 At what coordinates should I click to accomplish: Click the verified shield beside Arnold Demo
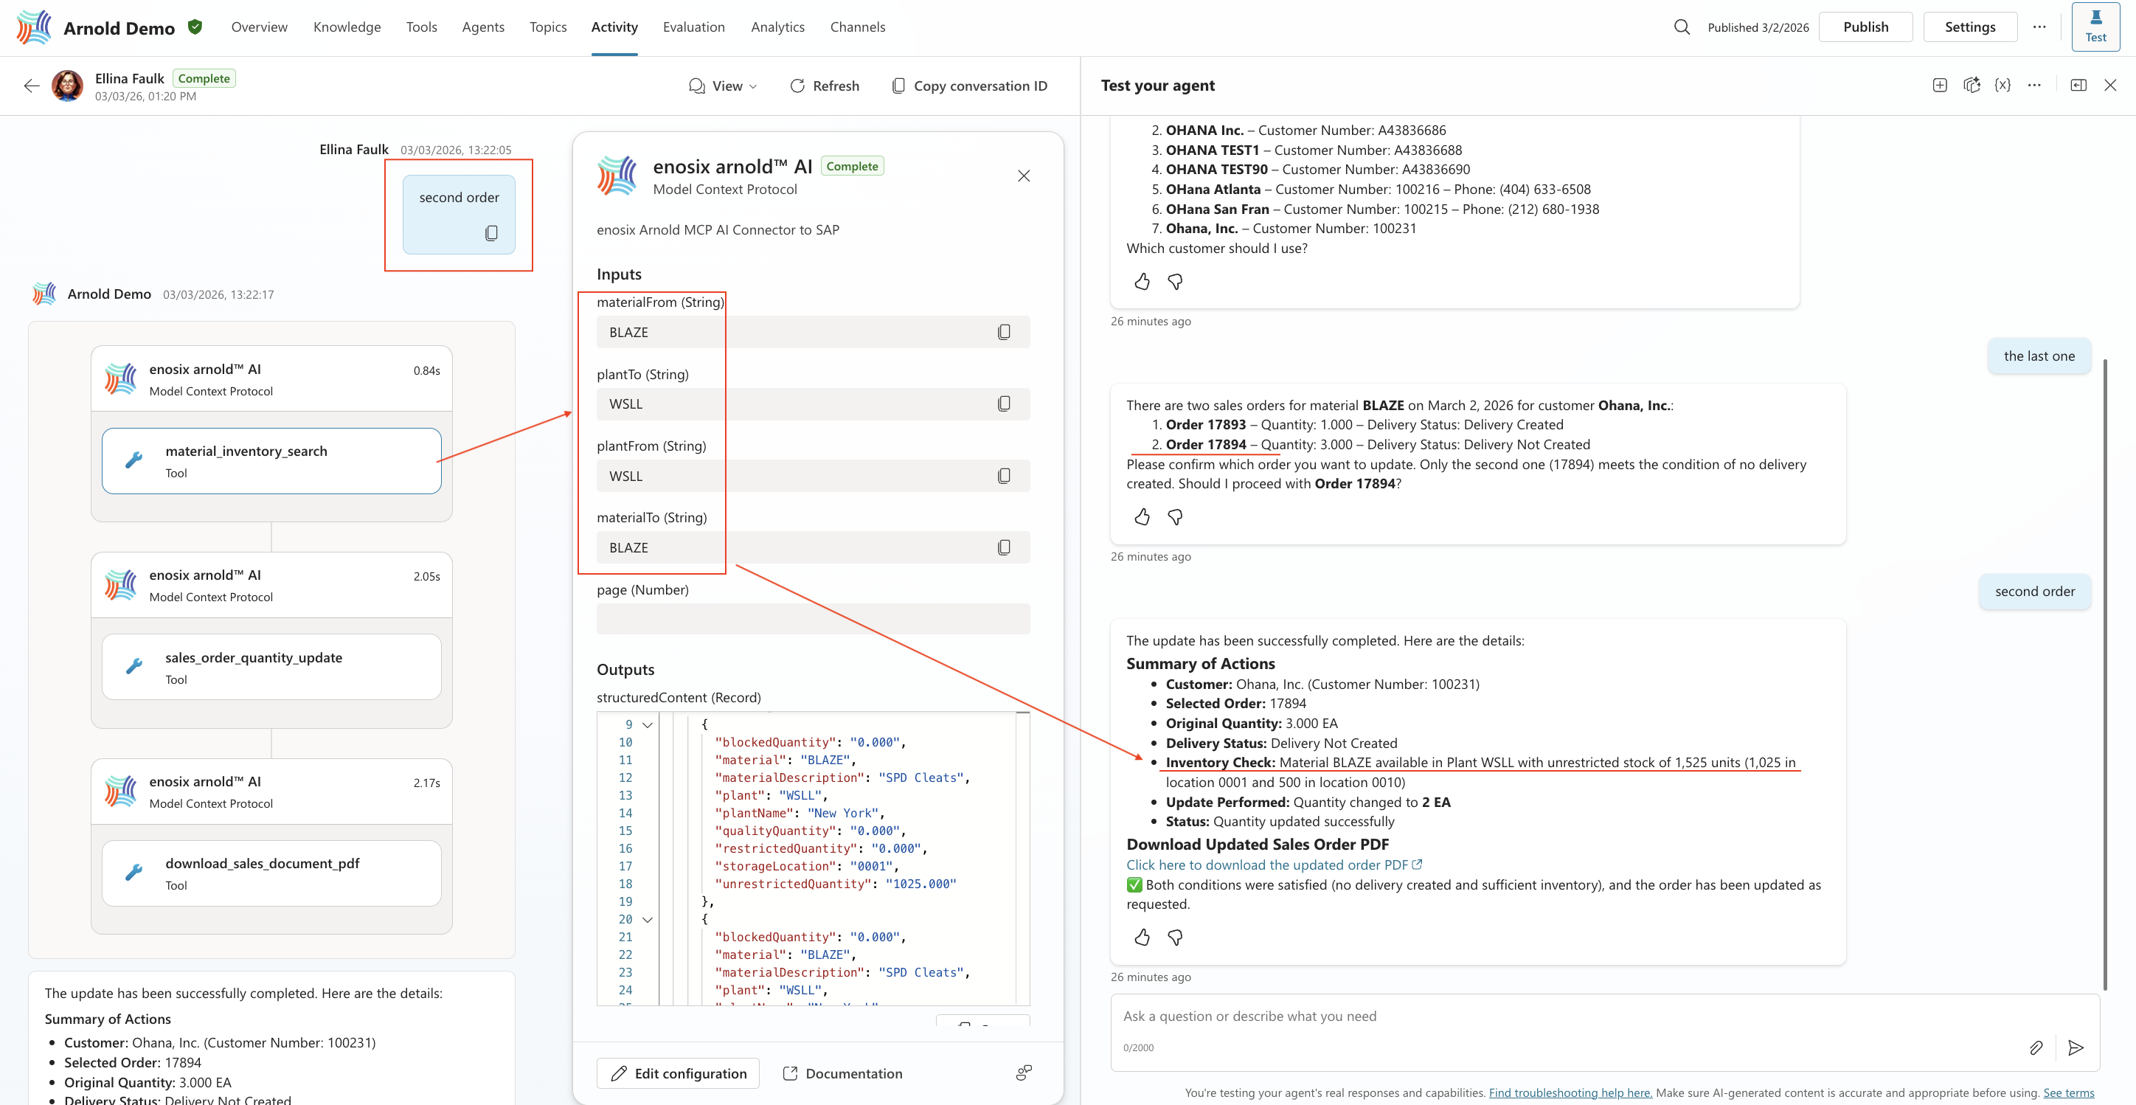click(195, 27)
